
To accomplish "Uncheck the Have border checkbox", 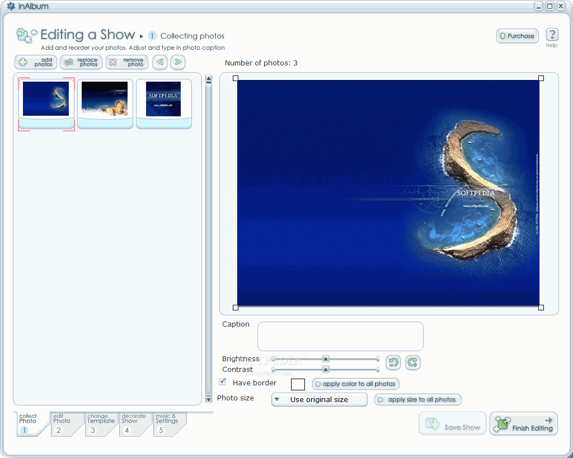I will (222, 381).
